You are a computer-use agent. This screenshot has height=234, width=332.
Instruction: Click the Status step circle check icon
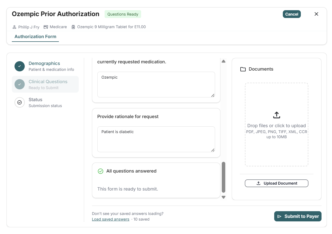(20, 103)
